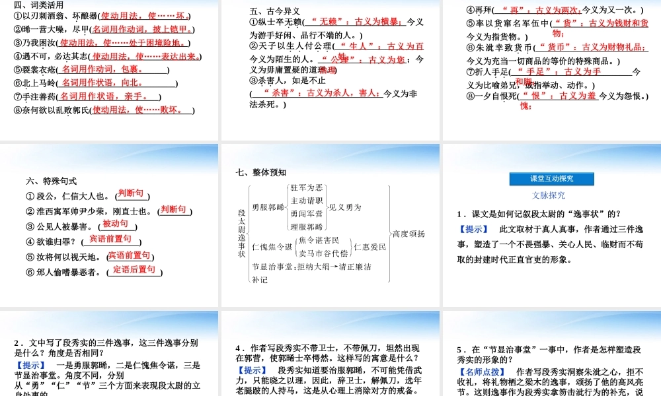Viewport: 661px width, 396px height.
Task: Click the 课堂互动探究 blue banner
Action: point(552,178)
